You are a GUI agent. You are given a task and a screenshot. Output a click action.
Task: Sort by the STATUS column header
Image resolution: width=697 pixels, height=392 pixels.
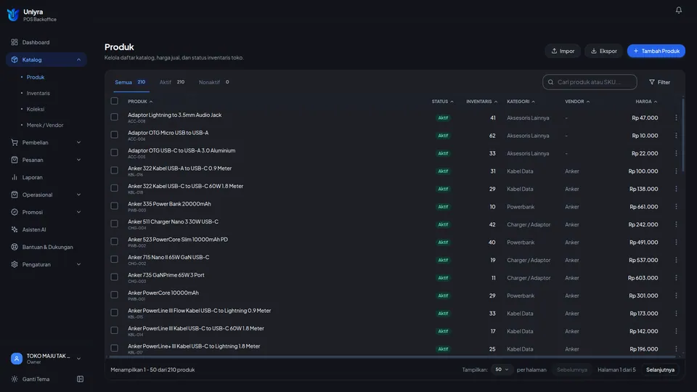point(442,102)
